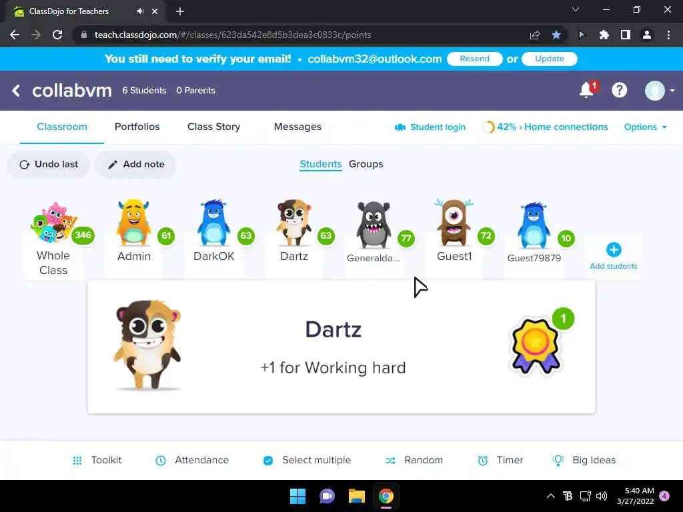Open the Messages tab
683x512 pixels.
point(297,127)
